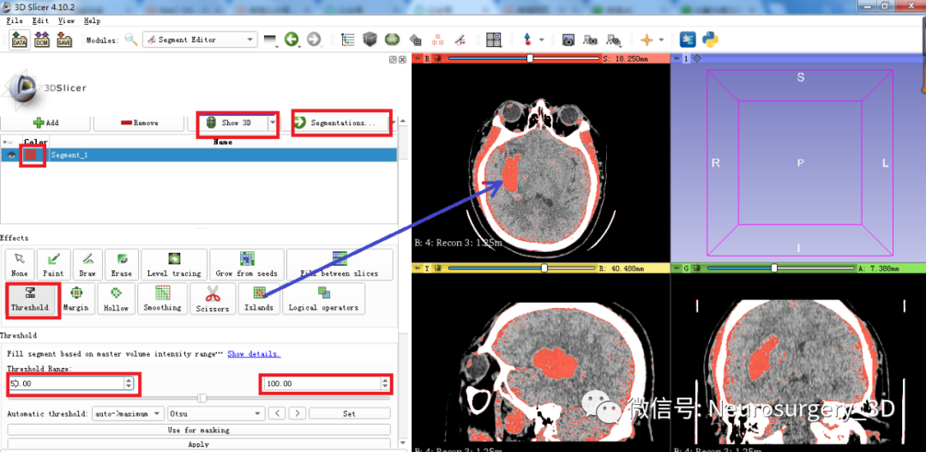Click the upper threshold 100.00 field

coord(326,384)
